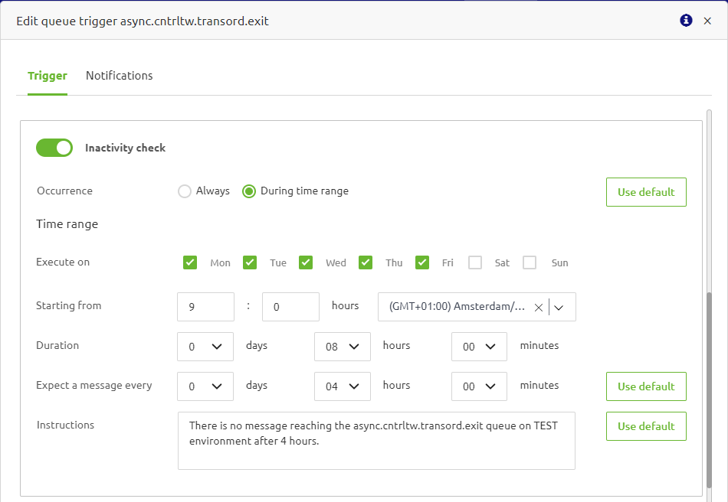The width and height of the screenshot is (728, 502).
Task: Open the Expect a message every hours dropdown
Action: (x=342, y=386)
